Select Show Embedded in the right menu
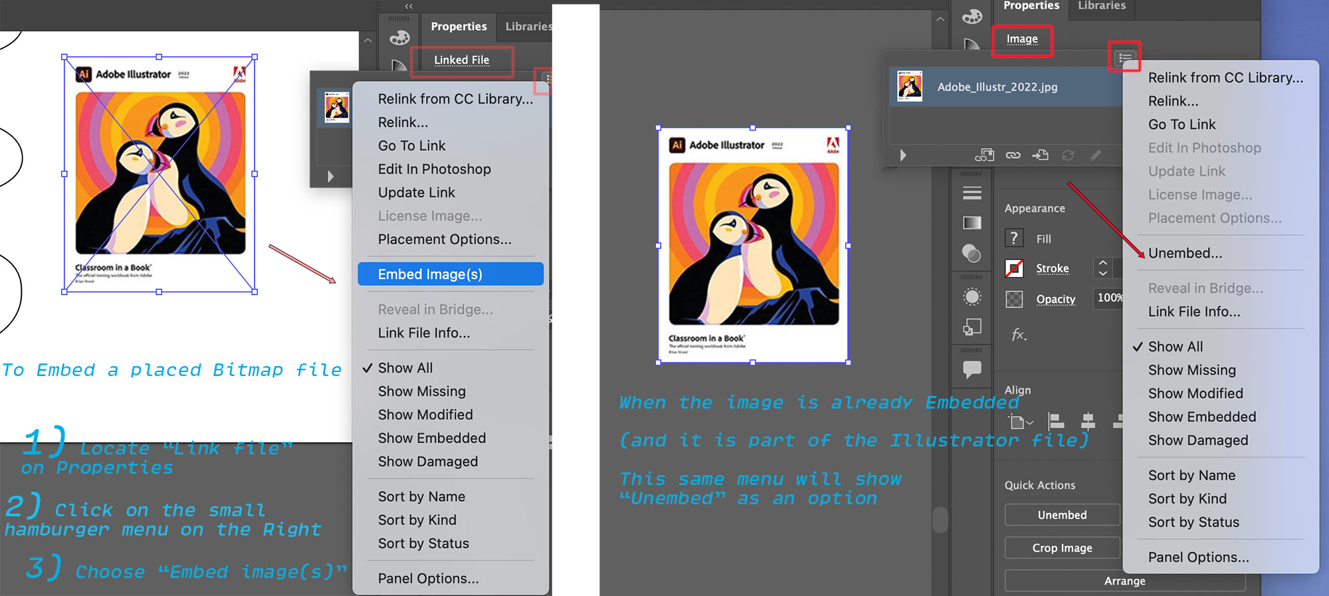Screen dimensions: 1329x596 1201,417
